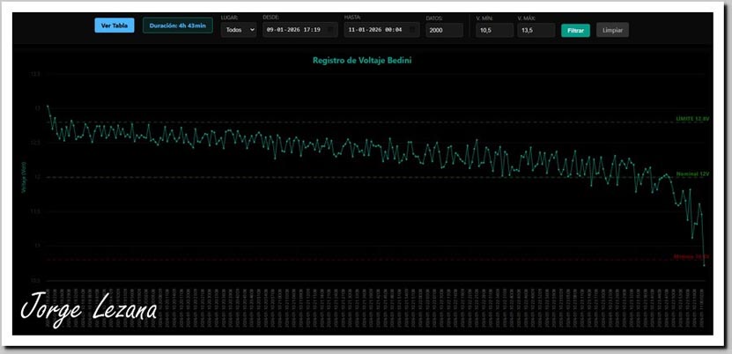The height and width of the screenshot is (354, 732).
Task: Click the first data point at the chart's left
Action: point(48,107)
